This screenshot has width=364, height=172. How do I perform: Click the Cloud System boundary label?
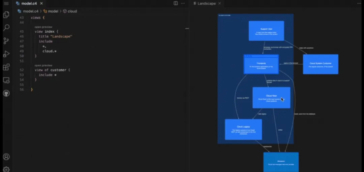pyautogui.click(x=224, y=15)
